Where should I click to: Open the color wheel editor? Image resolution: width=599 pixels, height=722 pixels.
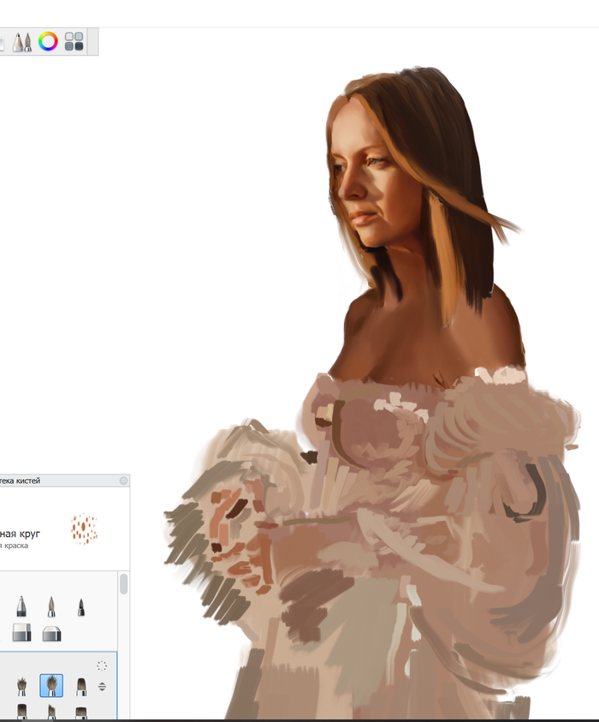coord(49,41)
